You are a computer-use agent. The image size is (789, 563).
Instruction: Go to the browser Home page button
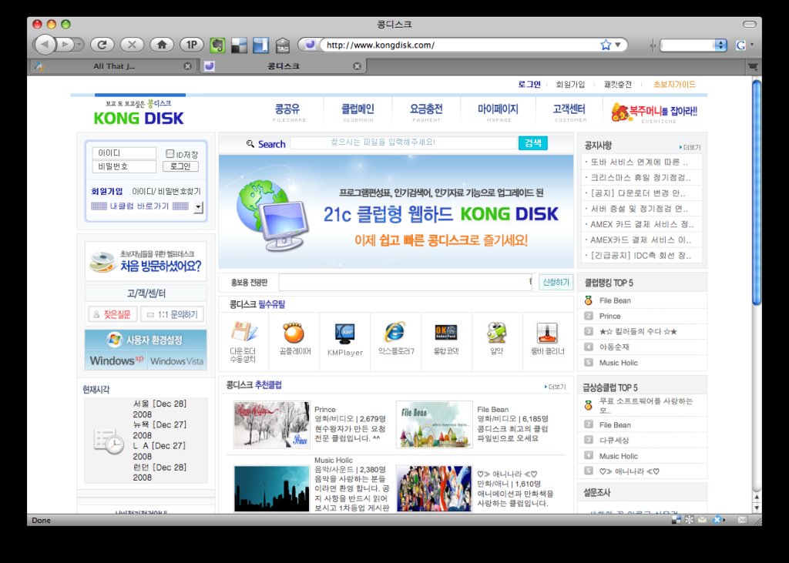point(162,45)
